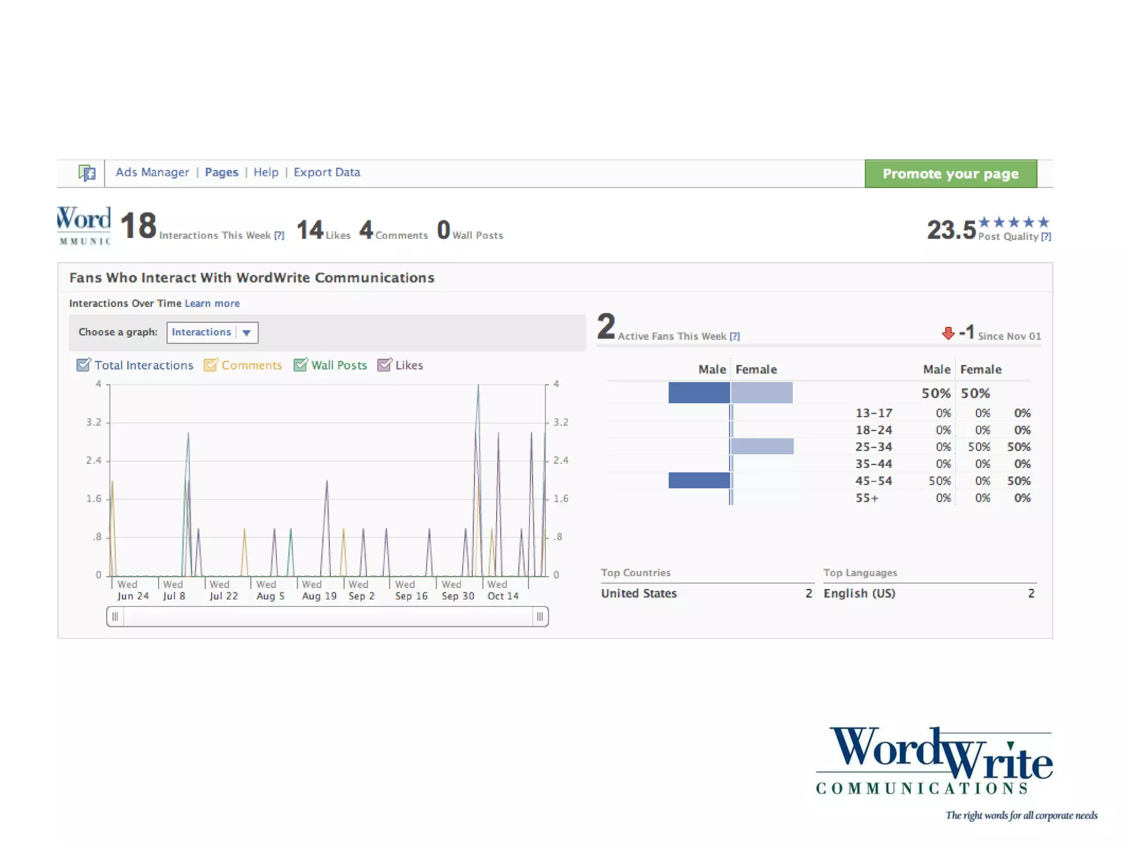Disable the Likes series checkbox

(x=385, y=365)
